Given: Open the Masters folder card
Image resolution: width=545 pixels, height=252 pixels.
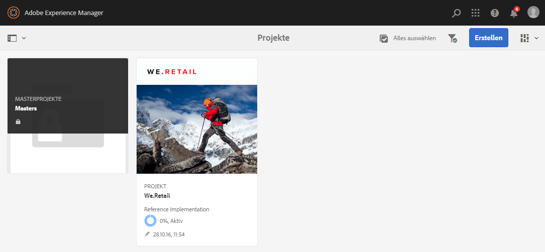Looking at the screenshot, I should (68, 115).
